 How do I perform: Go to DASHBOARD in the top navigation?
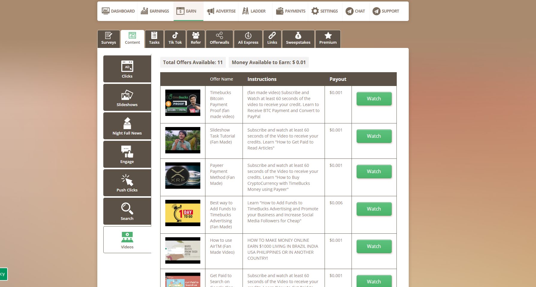tap(118, 11)
